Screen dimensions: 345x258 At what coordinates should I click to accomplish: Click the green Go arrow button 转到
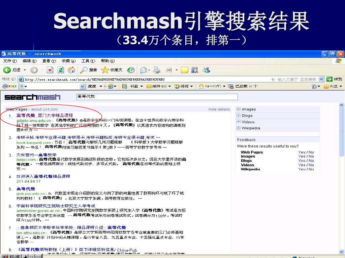pos(335,79)
